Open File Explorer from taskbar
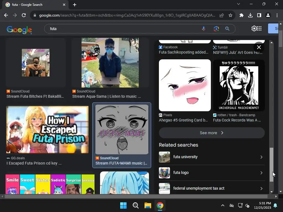Screen dimensions: 283x212 (148, 205)
